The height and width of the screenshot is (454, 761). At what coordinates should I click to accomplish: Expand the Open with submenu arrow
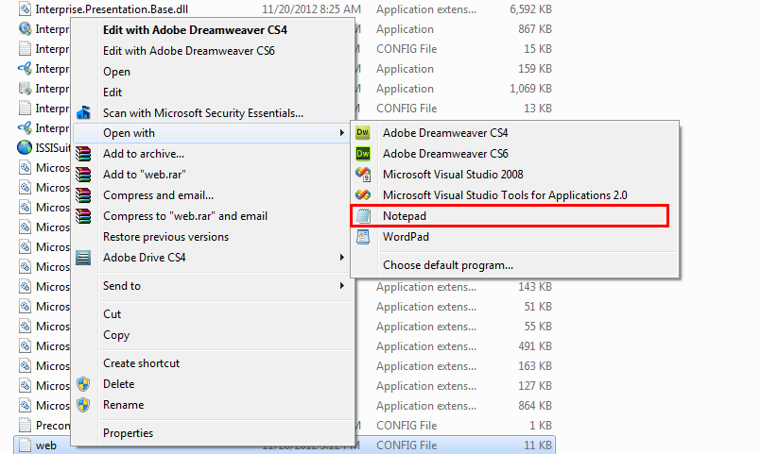341,133
